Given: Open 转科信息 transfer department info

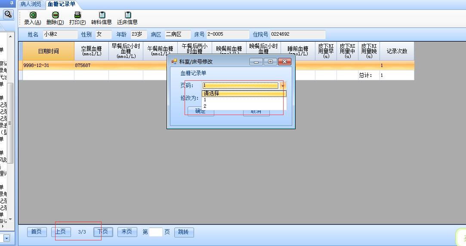Looking at the screenshot, I should click(102, 18).
